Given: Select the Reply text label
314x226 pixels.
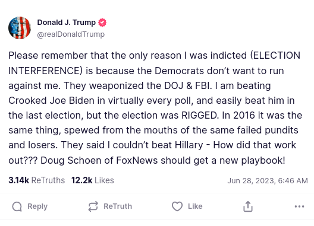Looking at the screenshot, I should (x=37, y=206).
